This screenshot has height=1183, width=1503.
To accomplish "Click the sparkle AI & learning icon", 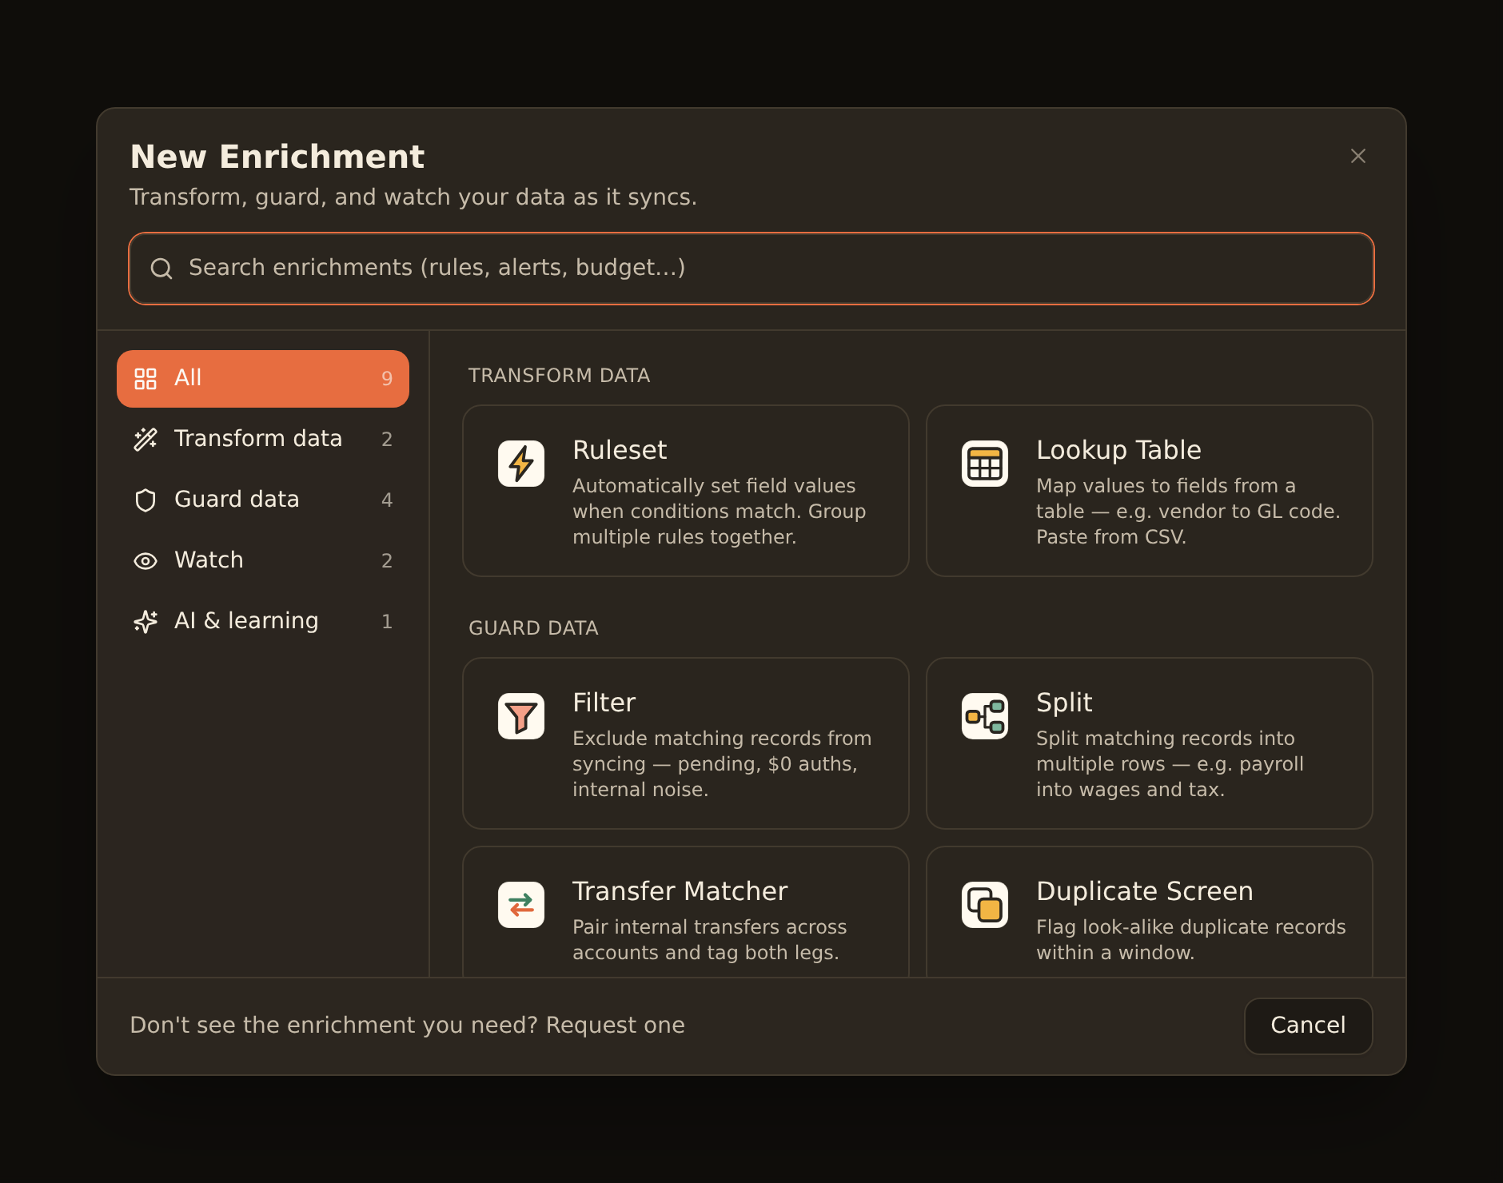I will coord(146,622).
